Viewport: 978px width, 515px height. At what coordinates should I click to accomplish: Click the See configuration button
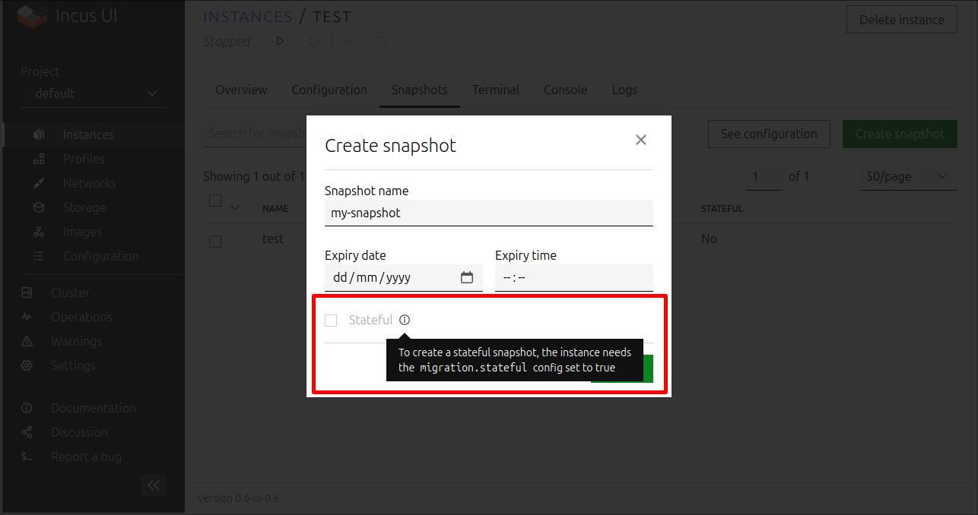(769, 134)
